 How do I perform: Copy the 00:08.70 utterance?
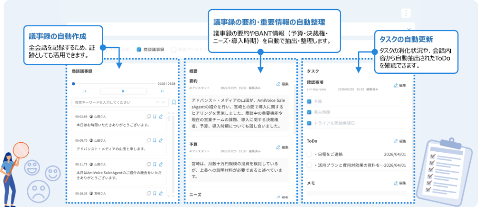click(x=149, y=140)
